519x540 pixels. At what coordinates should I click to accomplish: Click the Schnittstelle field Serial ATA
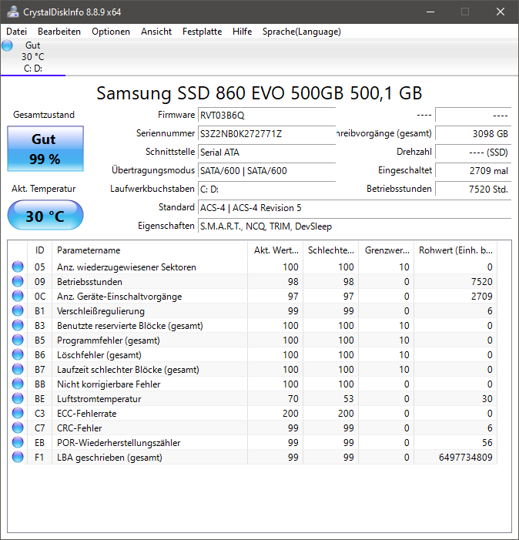pyautogui.click(x=266, y=153)
